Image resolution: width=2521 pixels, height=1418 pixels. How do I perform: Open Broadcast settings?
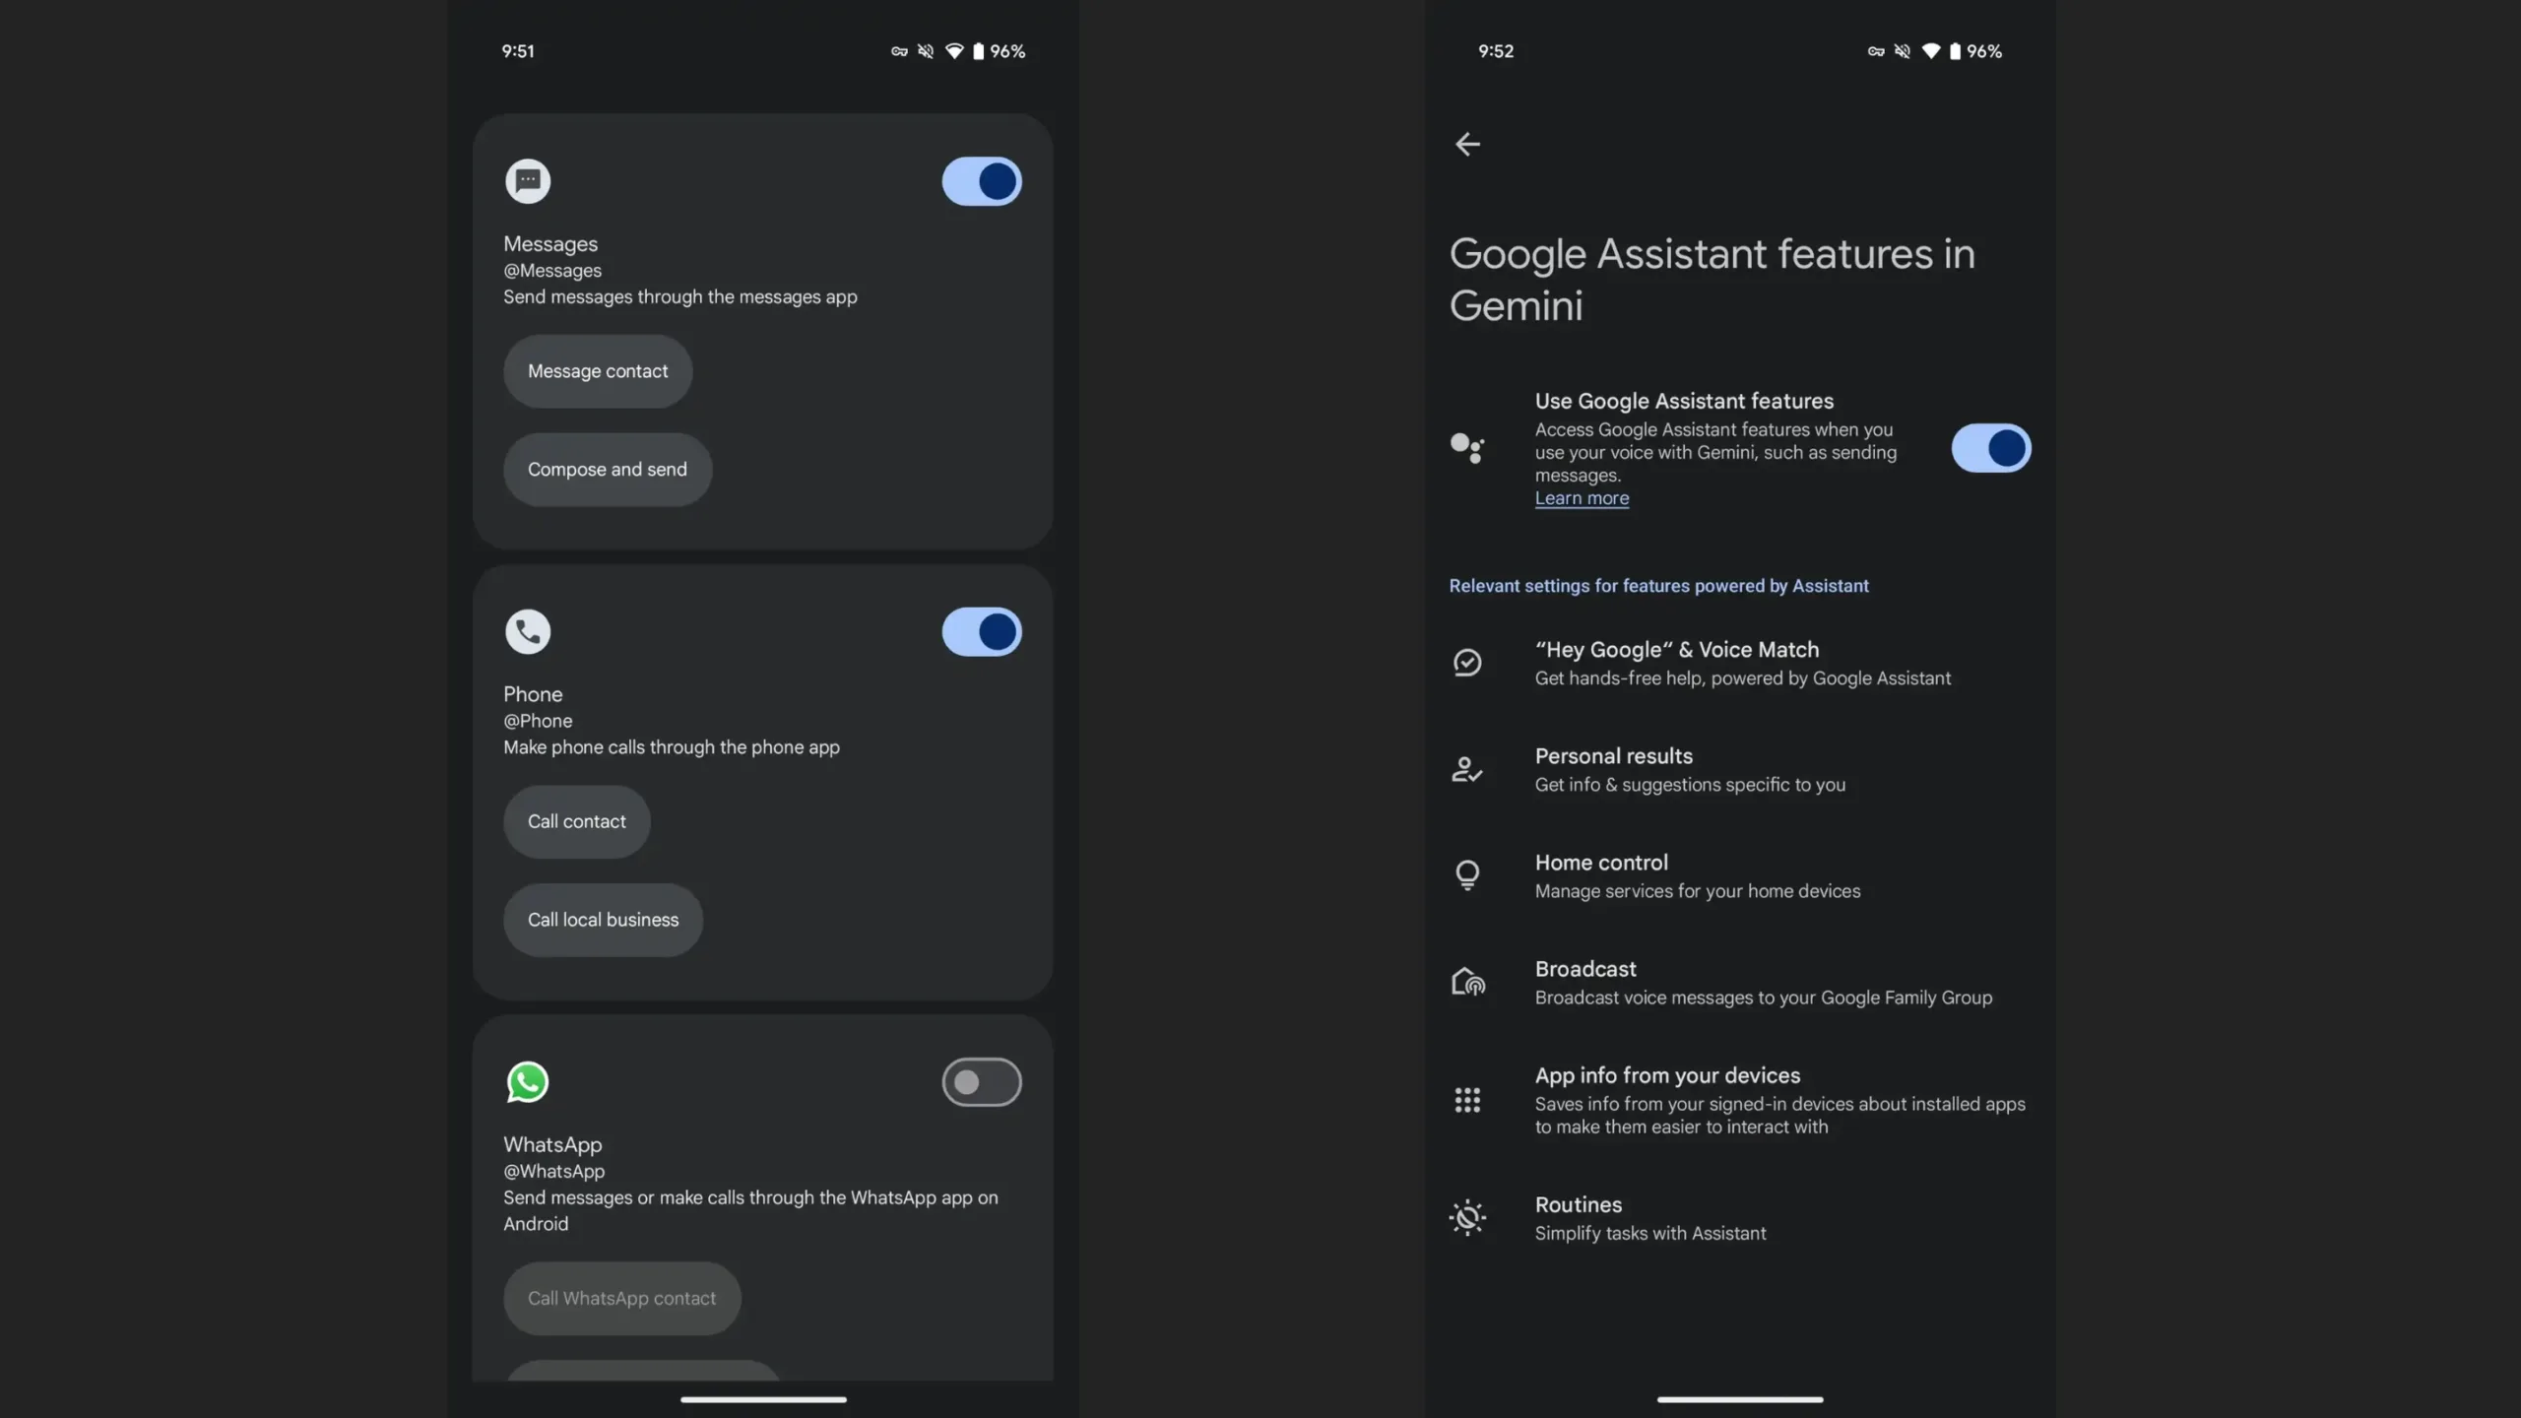click(1740, 982)
